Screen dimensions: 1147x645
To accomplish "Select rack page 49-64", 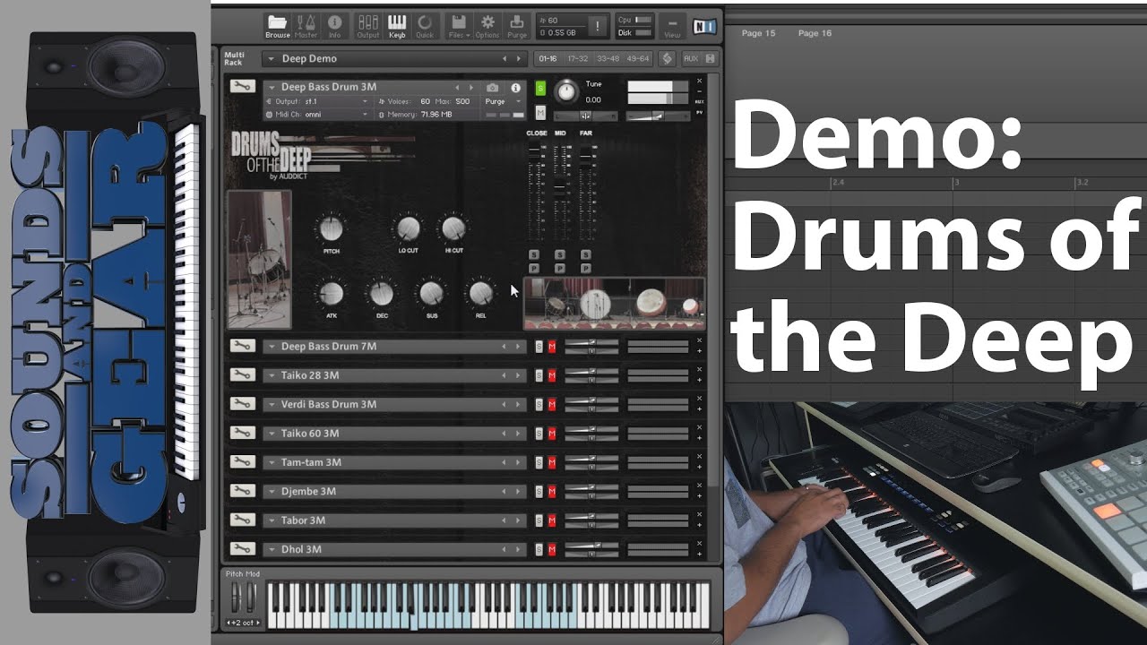I will point(638,58).
